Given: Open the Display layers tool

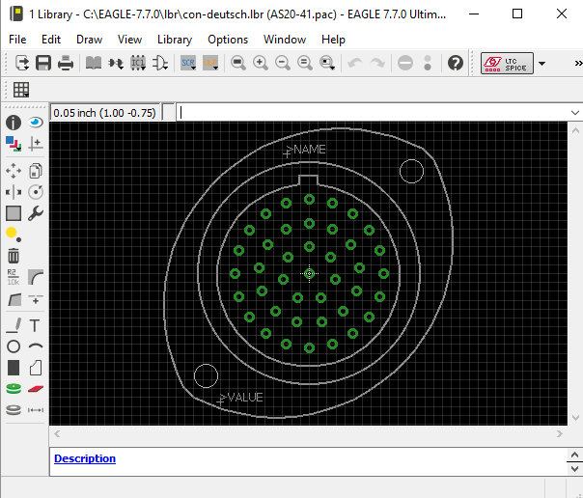Looking at the screenshot, I should 14,144.
